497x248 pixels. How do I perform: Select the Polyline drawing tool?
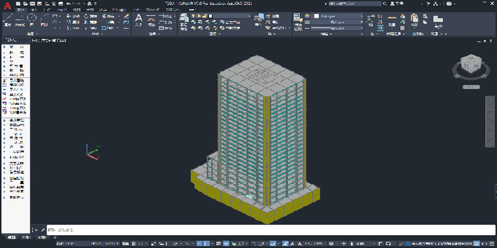[19, 20]
